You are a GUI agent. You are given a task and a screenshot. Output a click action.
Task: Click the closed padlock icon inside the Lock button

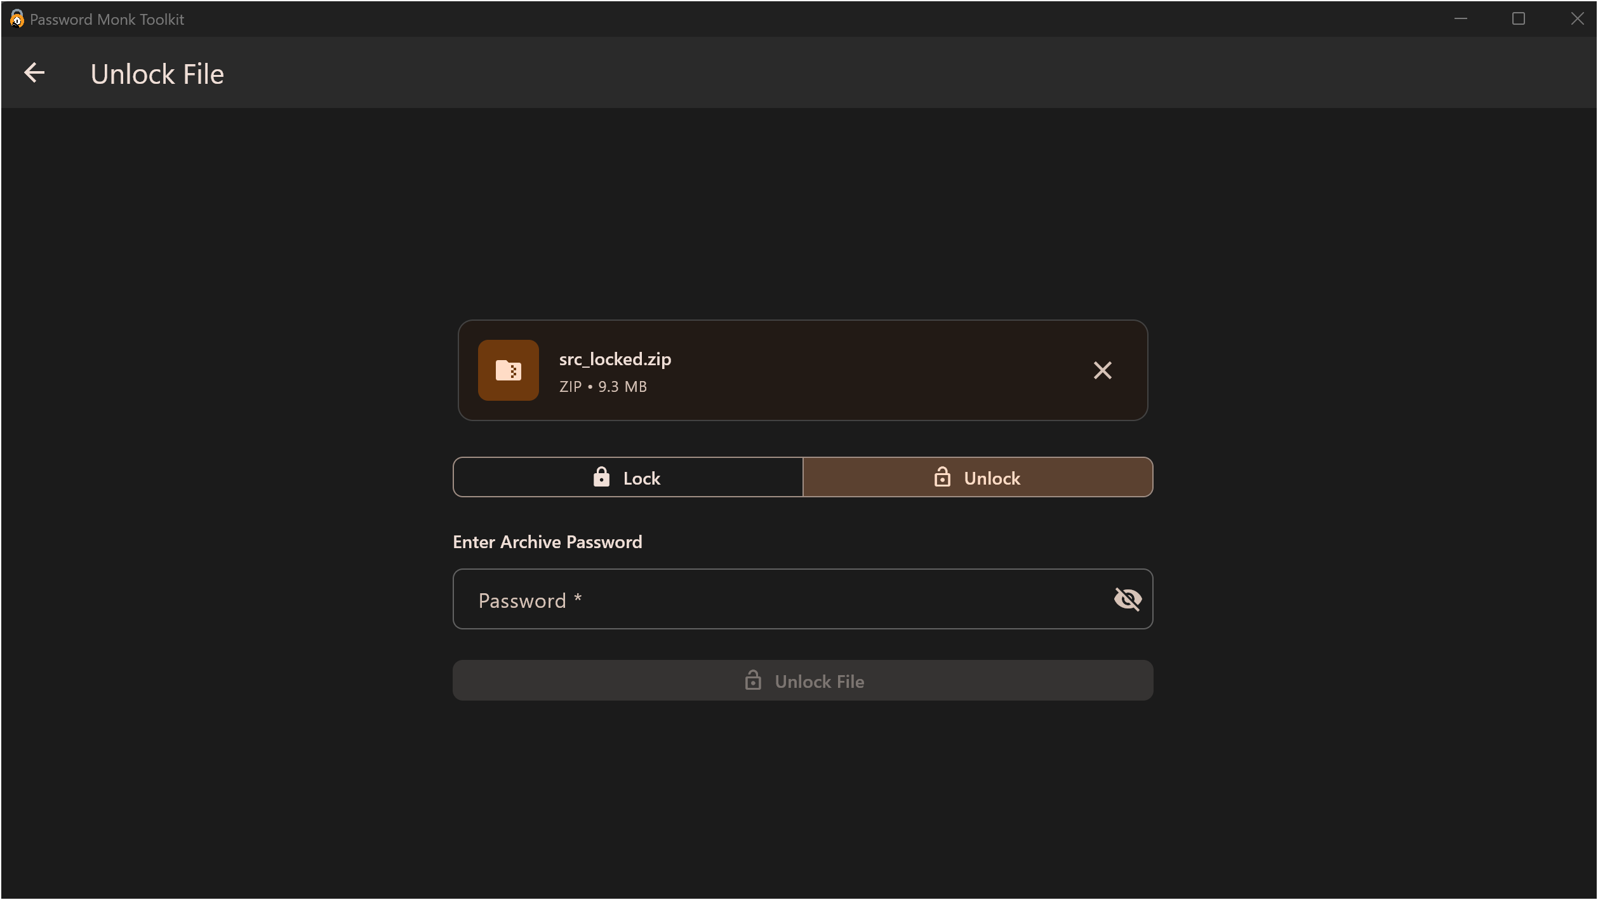pos(601,477)
